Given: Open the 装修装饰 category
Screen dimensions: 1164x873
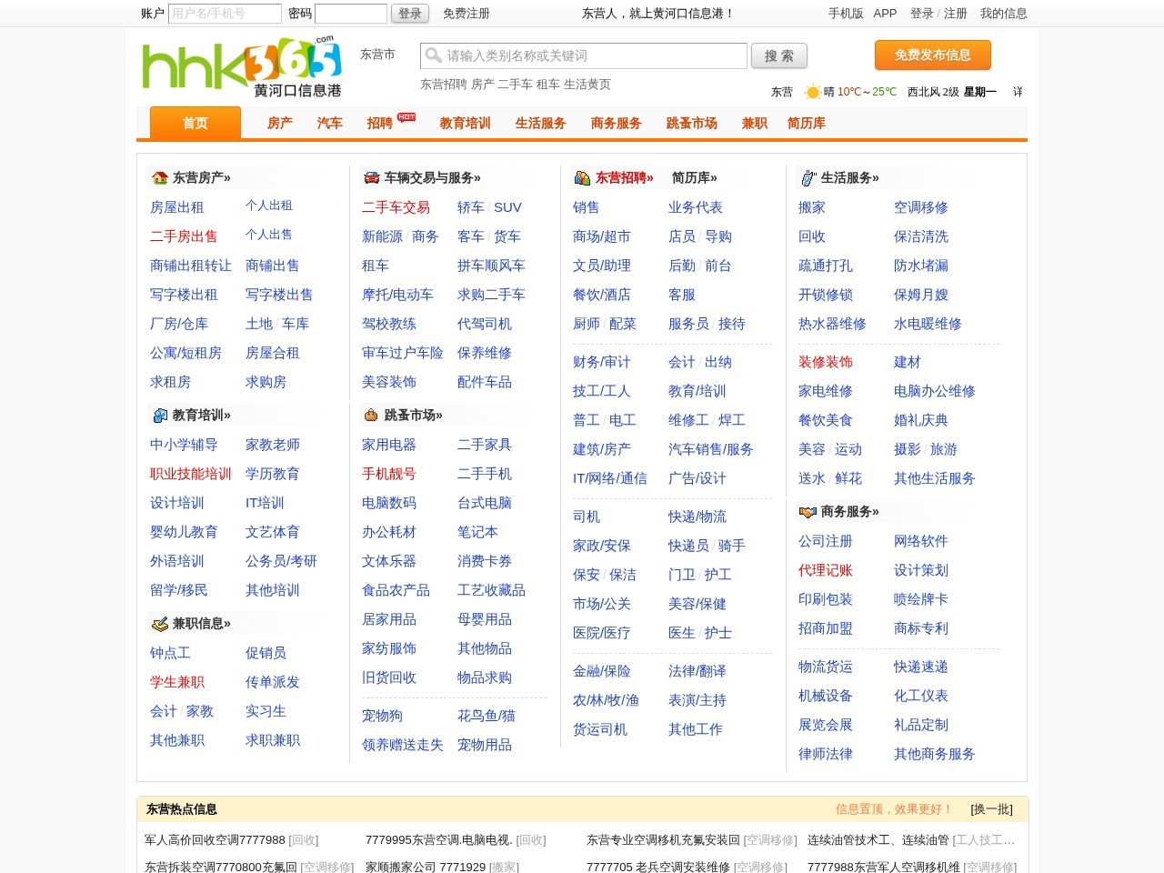Looking at the screenshot, I should 826,362.
